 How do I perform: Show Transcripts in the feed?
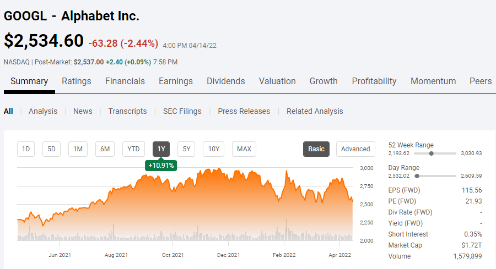(x=127, y=111)
